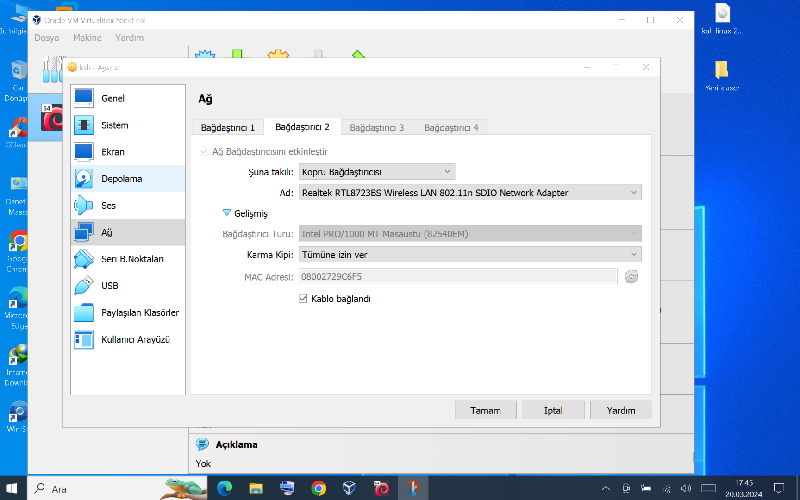Viewport: 800px width, 500px height.
Task: Switch to the Bağdaştırıcı 3 tab
Action: pos(377,127)
